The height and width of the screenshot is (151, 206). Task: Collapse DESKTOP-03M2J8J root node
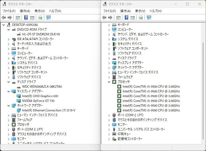point(4,25)
